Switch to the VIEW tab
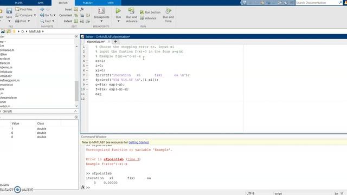This screenshot has height=195, width=347. [111, 3]
